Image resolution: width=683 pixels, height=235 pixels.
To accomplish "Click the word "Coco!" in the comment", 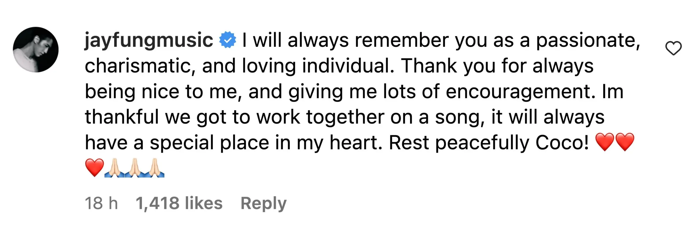I will click(x=562, y=143).
